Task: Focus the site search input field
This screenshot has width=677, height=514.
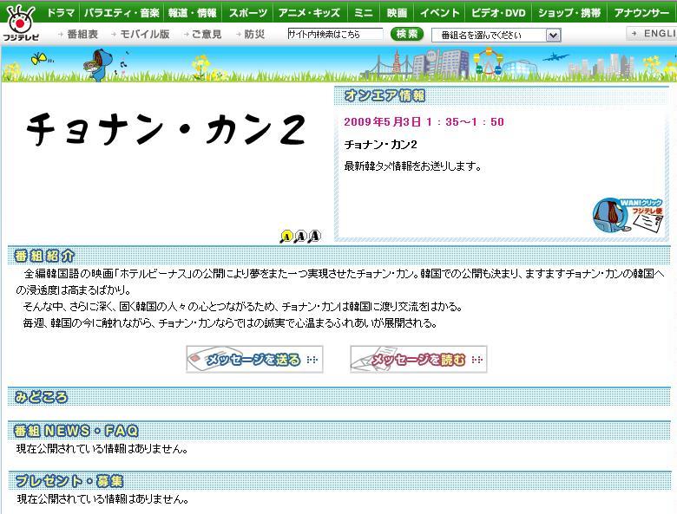Action: click(335, 34)
